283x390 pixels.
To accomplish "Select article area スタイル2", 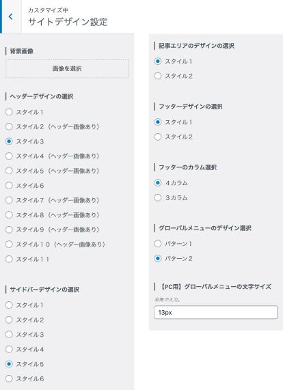I will 158,76.
